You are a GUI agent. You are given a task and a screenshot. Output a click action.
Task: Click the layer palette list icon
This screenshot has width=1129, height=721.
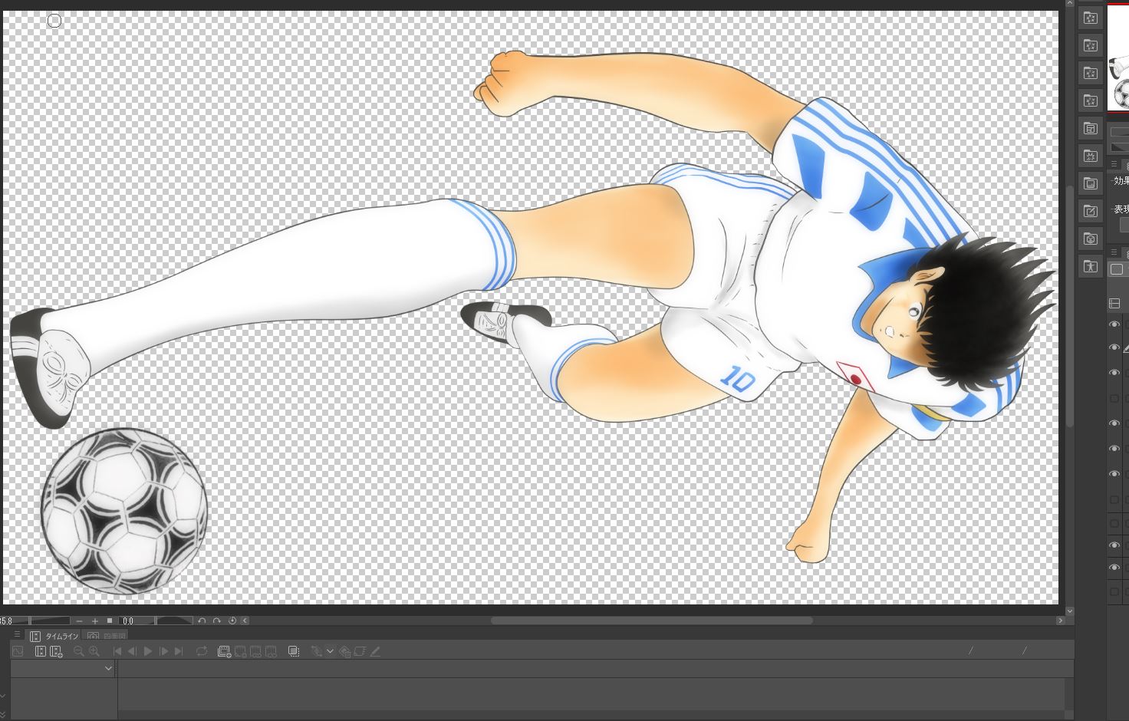point(1114,304)
